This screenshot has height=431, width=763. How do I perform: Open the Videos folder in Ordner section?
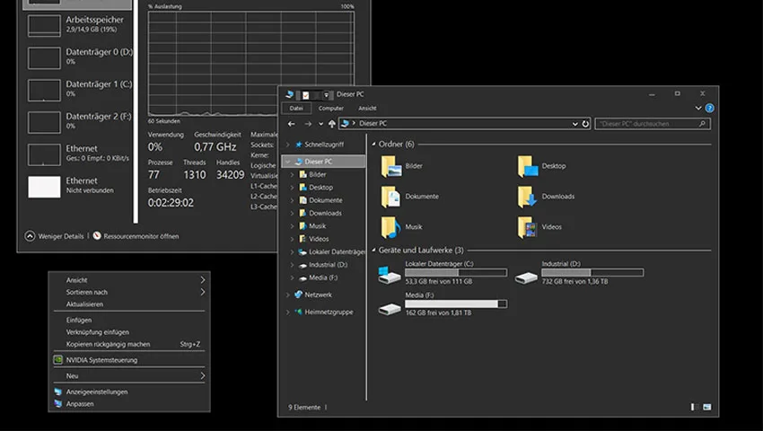click(x=539, y=227)
